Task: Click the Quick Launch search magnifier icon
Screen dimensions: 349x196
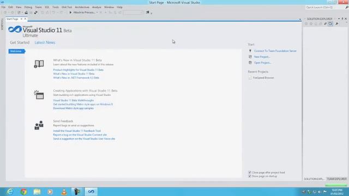Action: point(347,7)
